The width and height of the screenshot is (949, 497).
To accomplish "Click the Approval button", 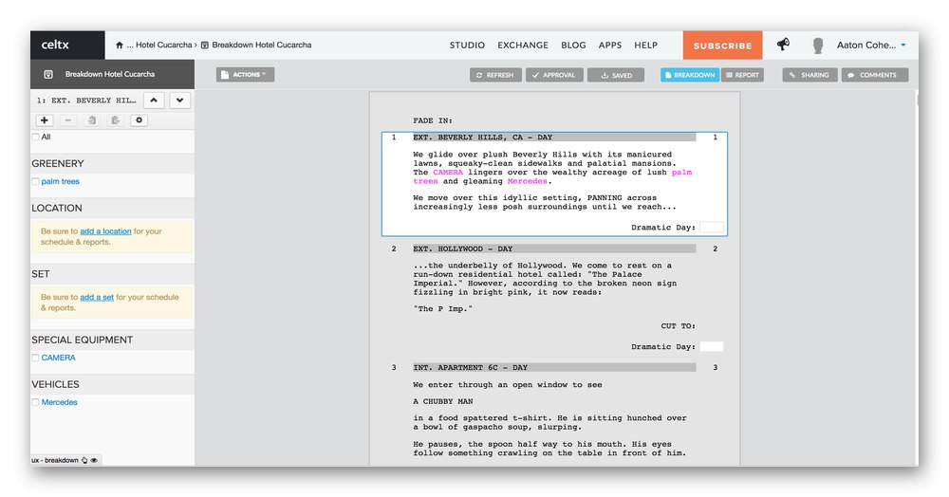I will pyautogui.click(x=554, y=75).
